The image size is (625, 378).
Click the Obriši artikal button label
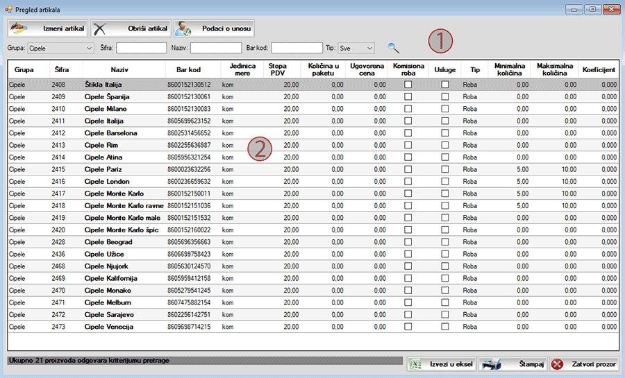coord(147,28)
